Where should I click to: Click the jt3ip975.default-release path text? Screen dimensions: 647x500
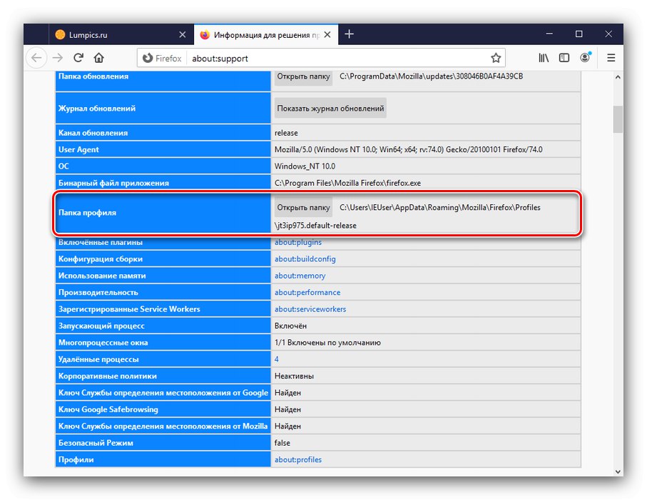point(315,226)
